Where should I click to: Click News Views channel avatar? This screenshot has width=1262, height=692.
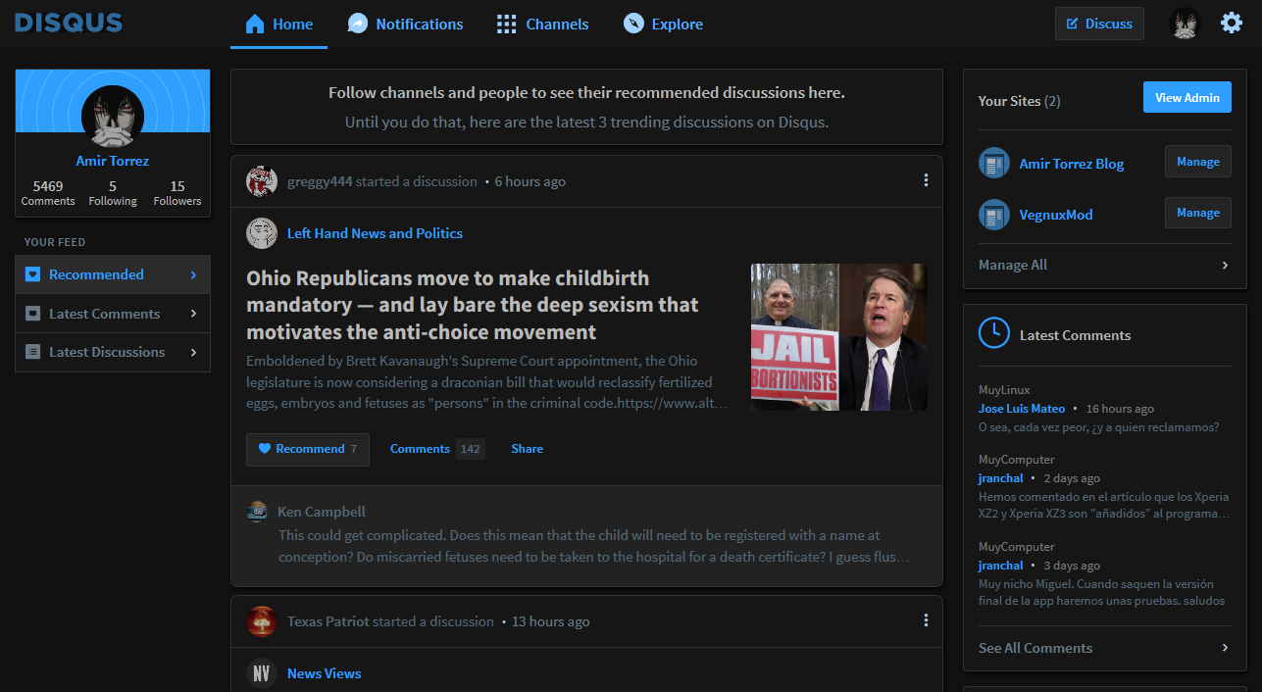pos(262,673)
